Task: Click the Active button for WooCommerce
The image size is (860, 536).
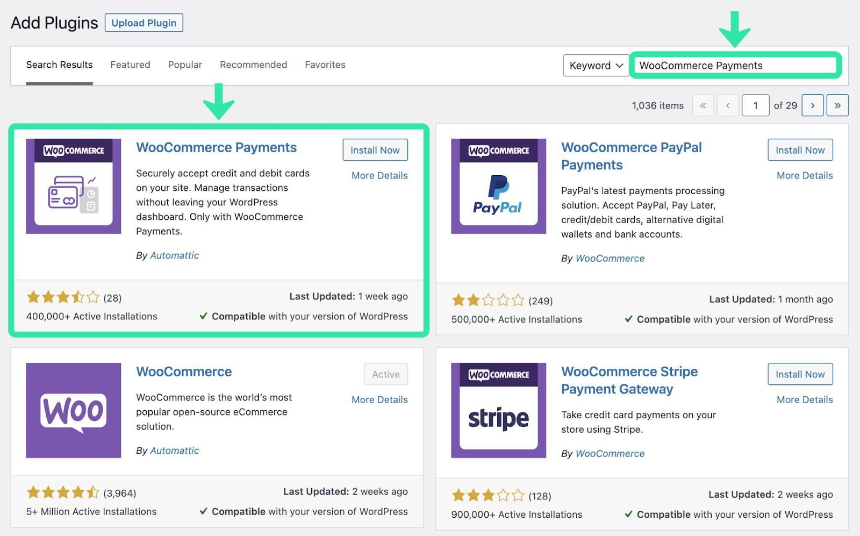Action: [386, 374]
